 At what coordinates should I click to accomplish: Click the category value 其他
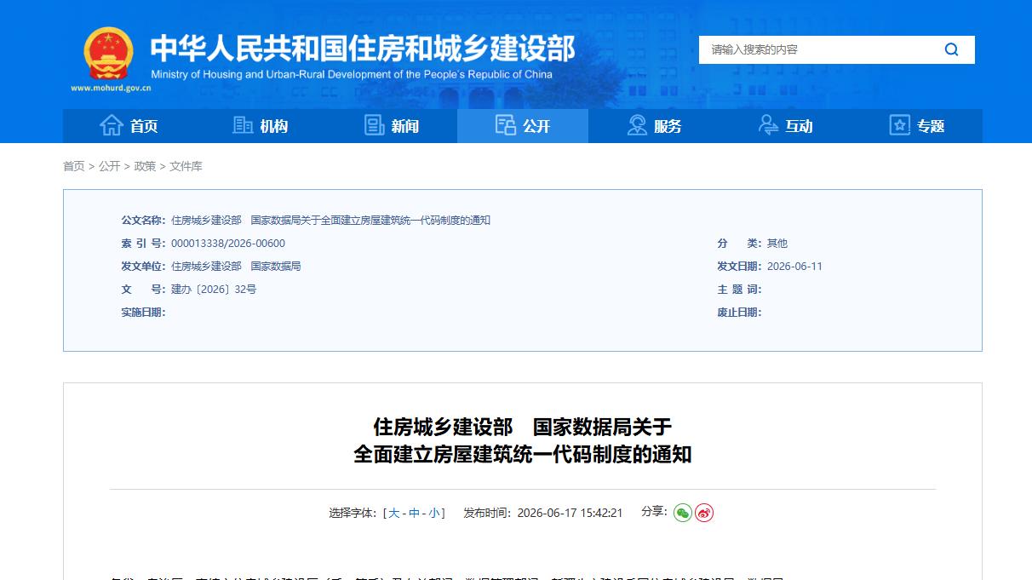[x=777, y=243]
